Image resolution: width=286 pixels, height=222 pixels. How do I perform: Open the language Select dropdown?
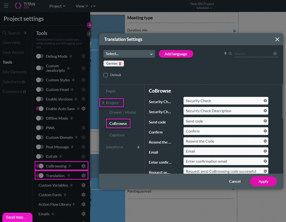coord(129,54)
